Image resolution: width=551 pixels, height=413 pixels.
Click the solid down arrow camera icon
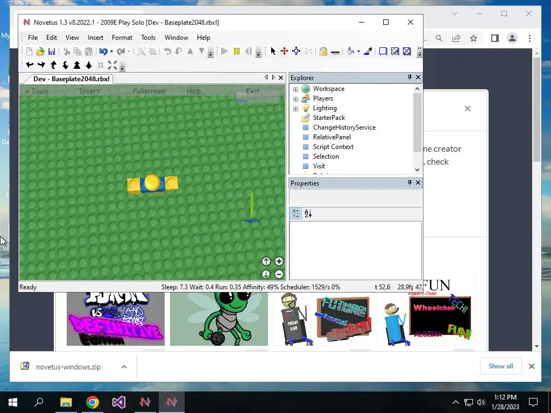(x=89, y=65)
